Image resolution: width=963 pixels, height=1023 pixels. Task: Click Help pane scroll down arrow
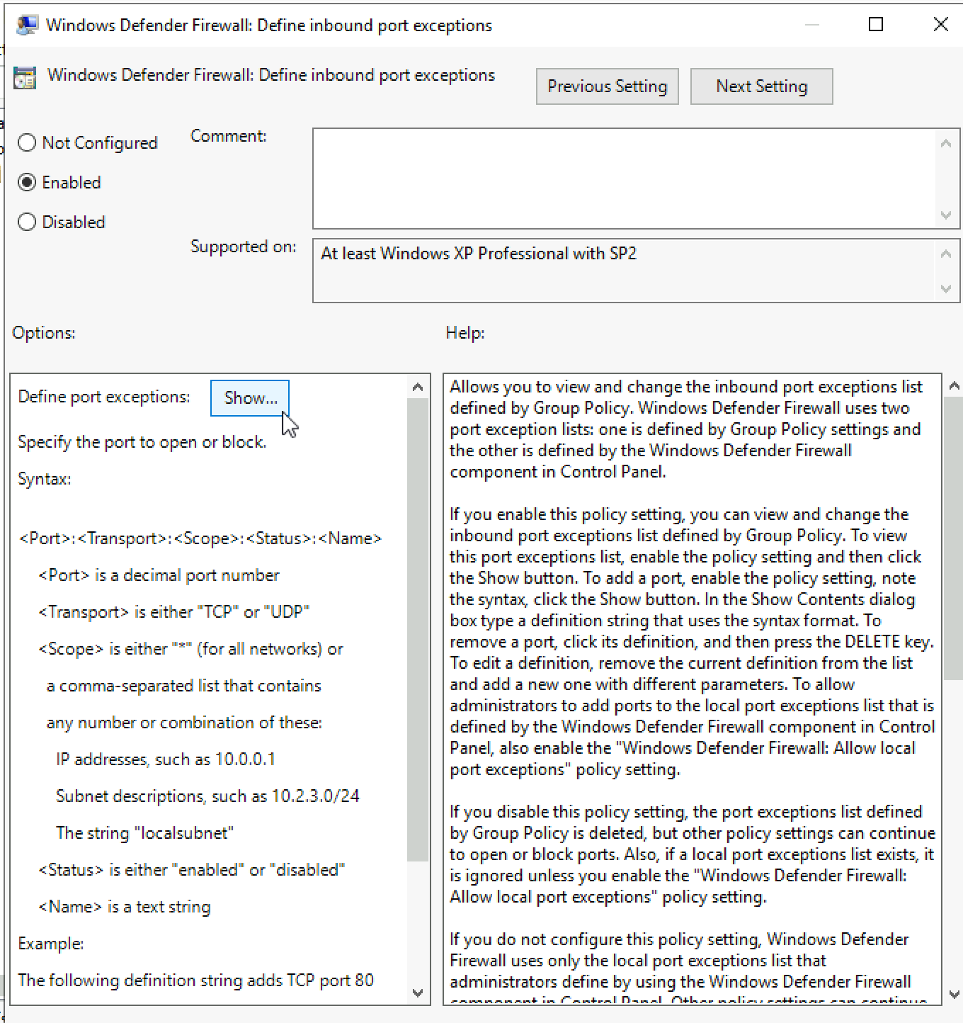(x=954, y=994)
